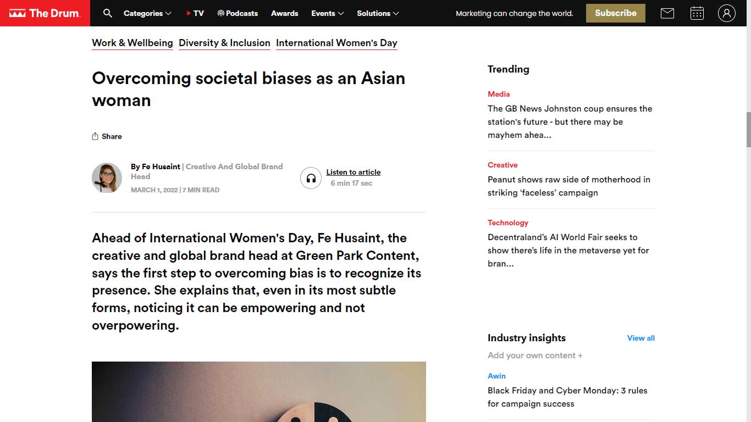Screen dimensions: 751x422
Task: Expand the Solutions dropdown
Action: pyautogui.click(x=378, y=13)
